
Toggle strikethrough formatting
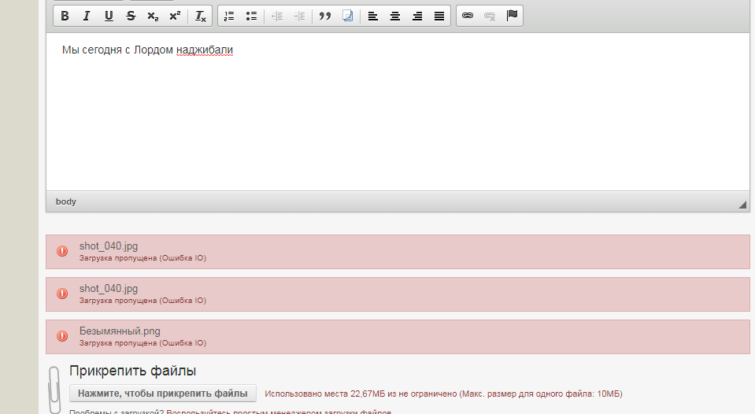point(131,16)
